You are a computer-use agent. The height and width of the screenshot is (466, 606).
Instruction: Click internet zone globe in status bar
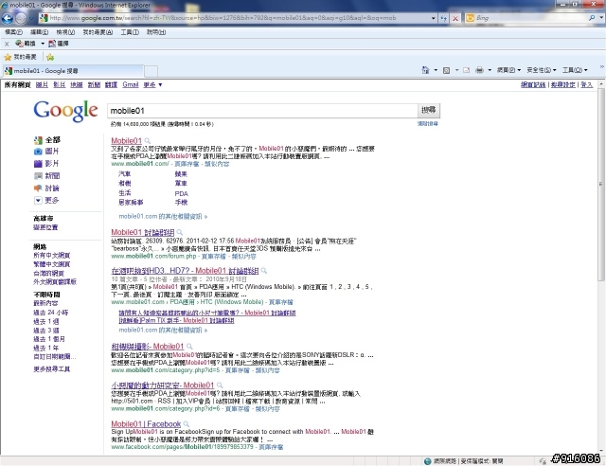click(427, 461)
